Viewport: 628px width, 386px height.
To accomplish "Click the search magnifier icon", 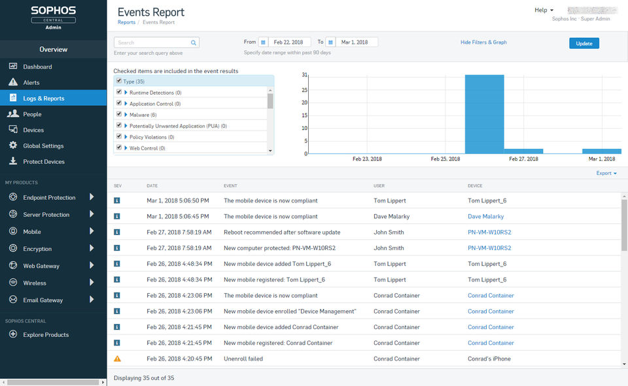I will [194, 42].
